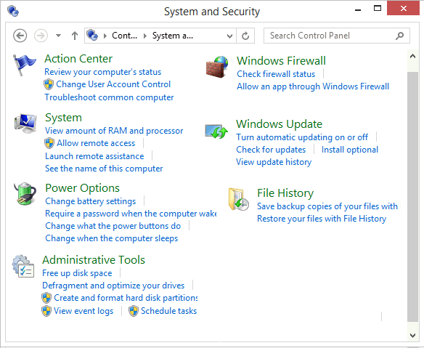Click shield icon beside Allow remote access
The image size is (424, 348).
(x=49, y=143)
